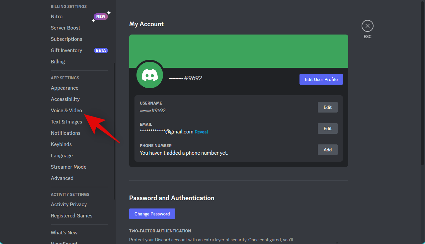425x244 pixels.
Task: Open Registered Games settings
Action: [71, 216]
